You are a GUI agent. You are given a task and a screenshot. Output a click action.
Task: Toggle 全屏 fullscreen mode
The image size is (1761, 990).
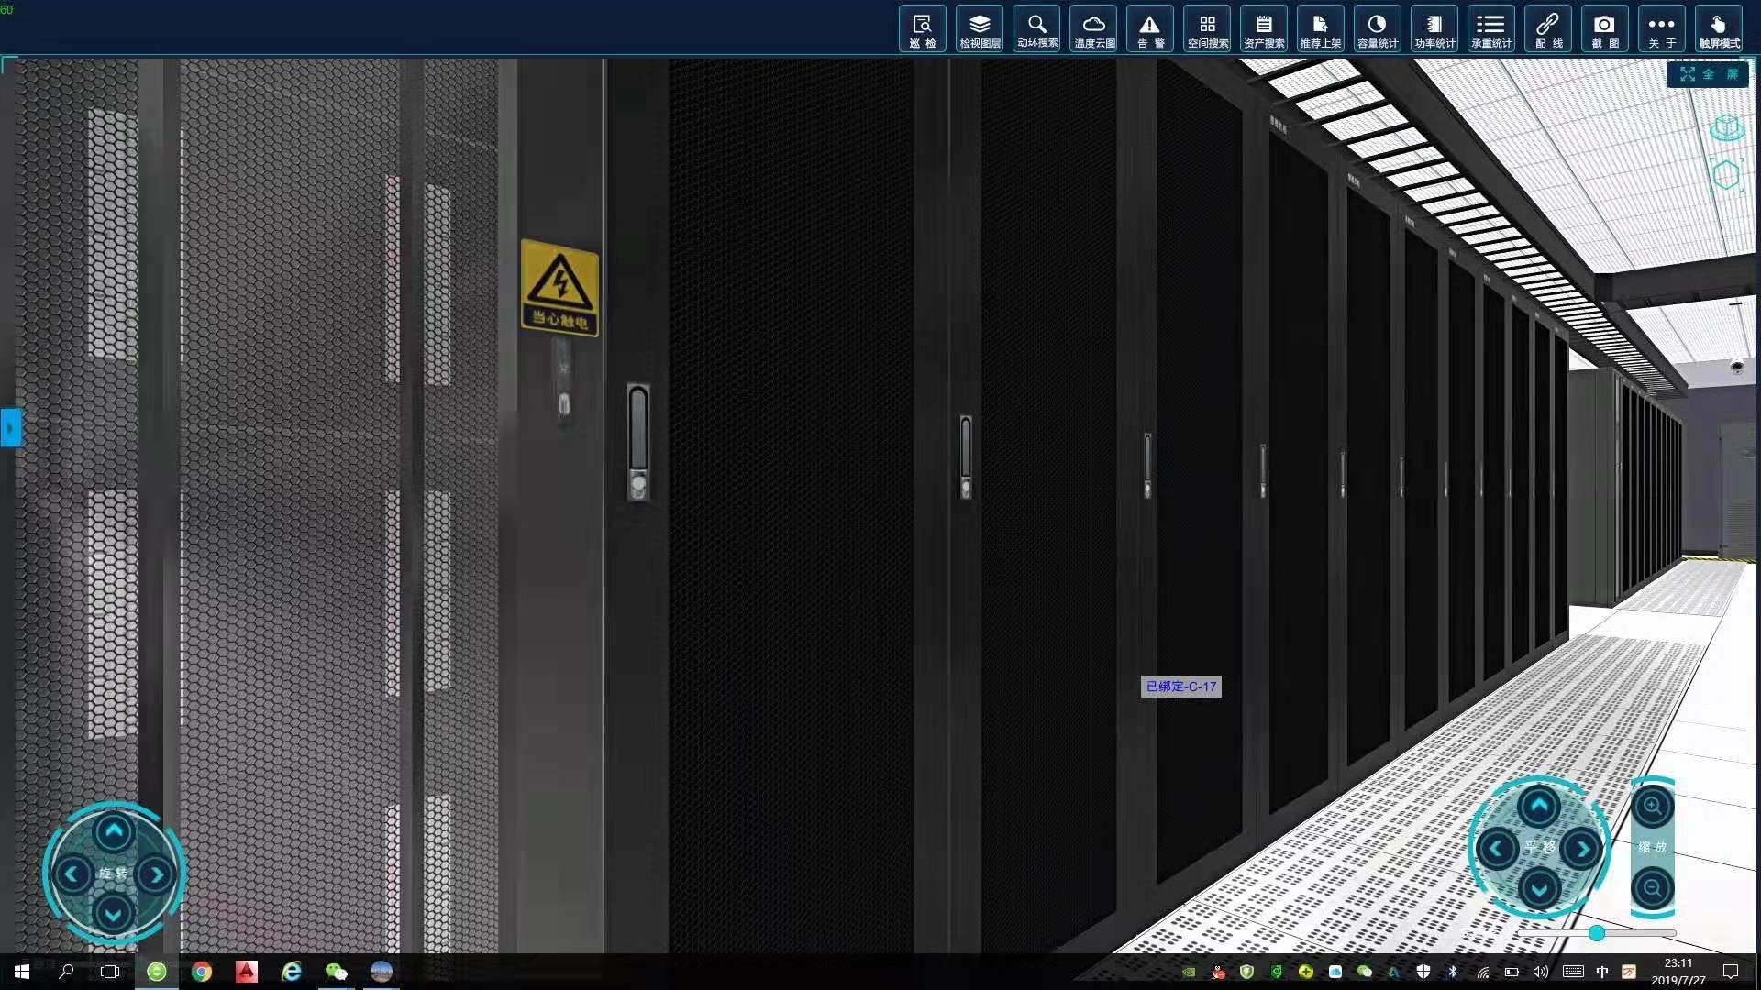[1709, 74]
